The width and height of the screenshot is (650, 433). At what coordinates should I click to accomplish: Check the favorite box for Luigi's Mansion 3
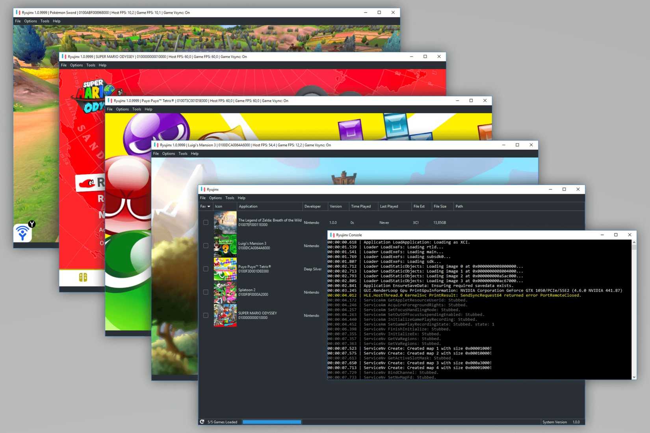[x=205, y=245]
